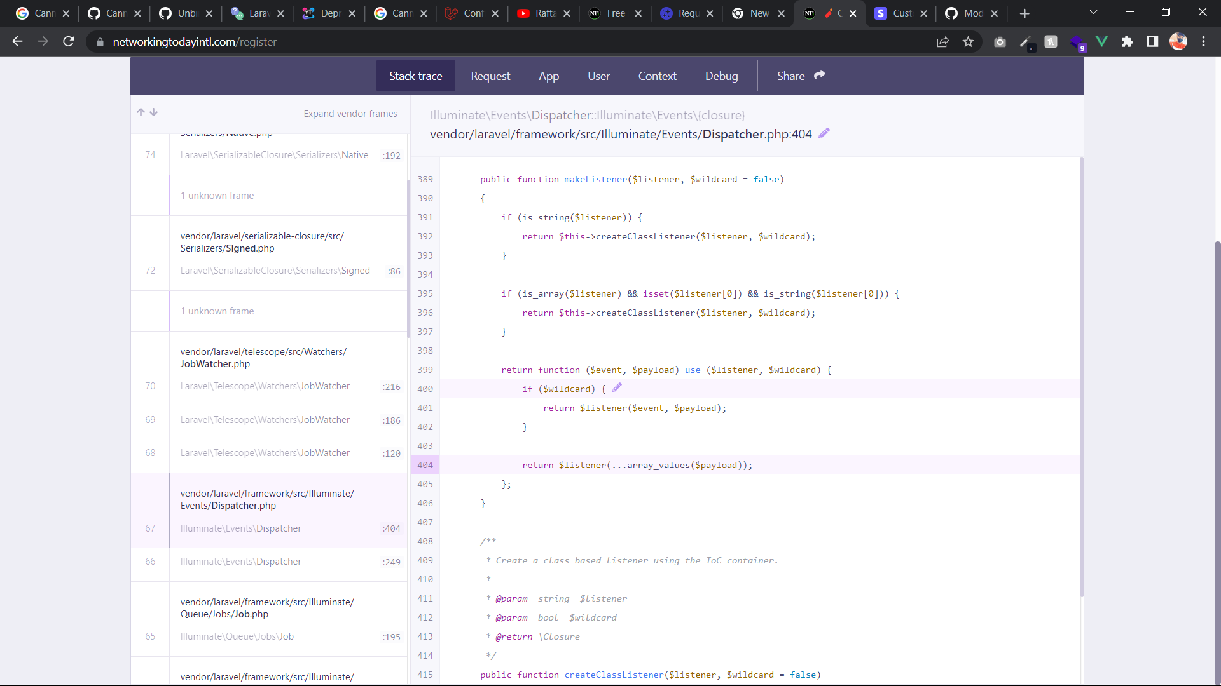1221x686 pixels.
Task: Open the Debug tab
Action: point(721,76)
